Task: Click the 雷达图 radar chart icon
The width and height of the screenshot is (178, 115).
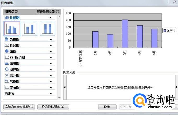Action: pos(7,75)
